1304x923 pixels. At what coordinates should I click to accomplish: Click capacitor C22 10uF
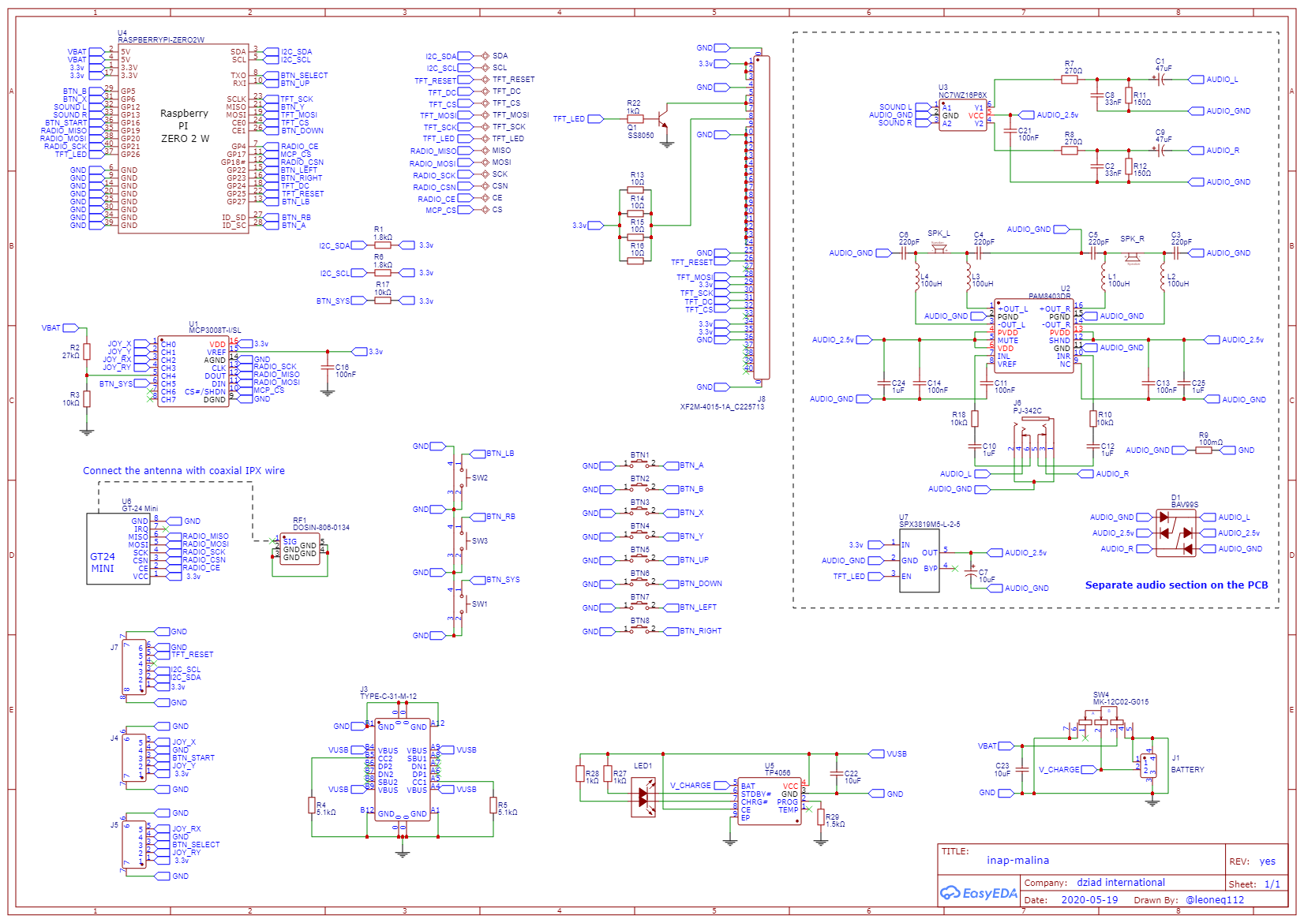click(837, 774)
